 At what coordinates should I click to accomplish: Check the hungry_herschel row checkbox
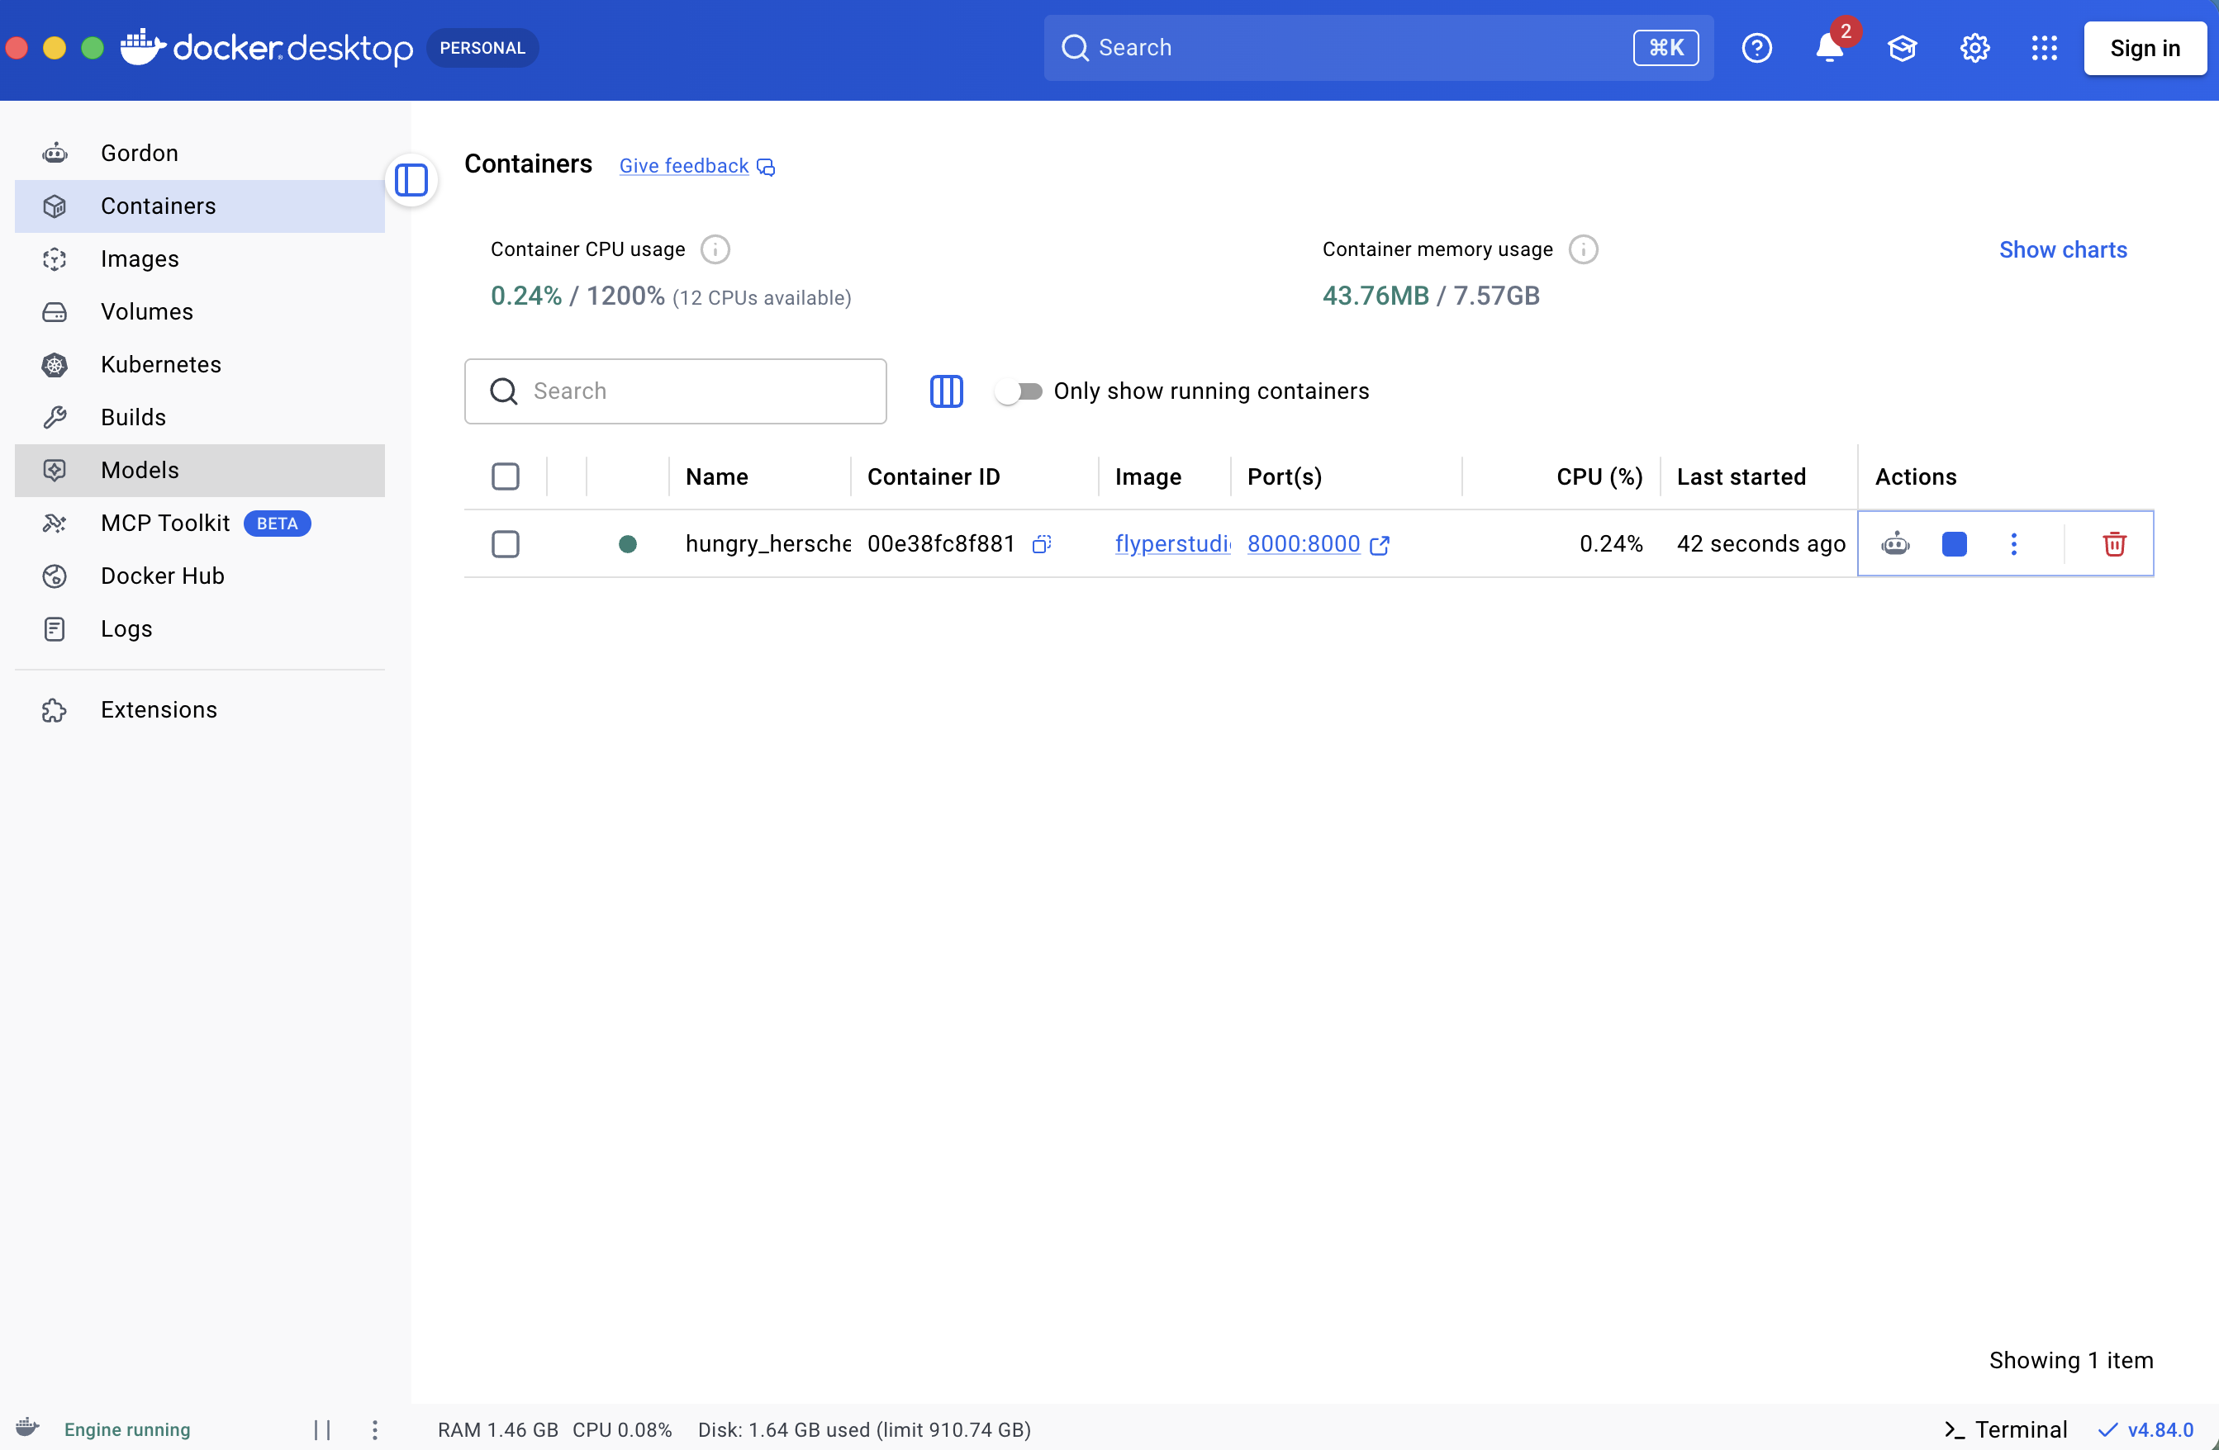[506, 544]
